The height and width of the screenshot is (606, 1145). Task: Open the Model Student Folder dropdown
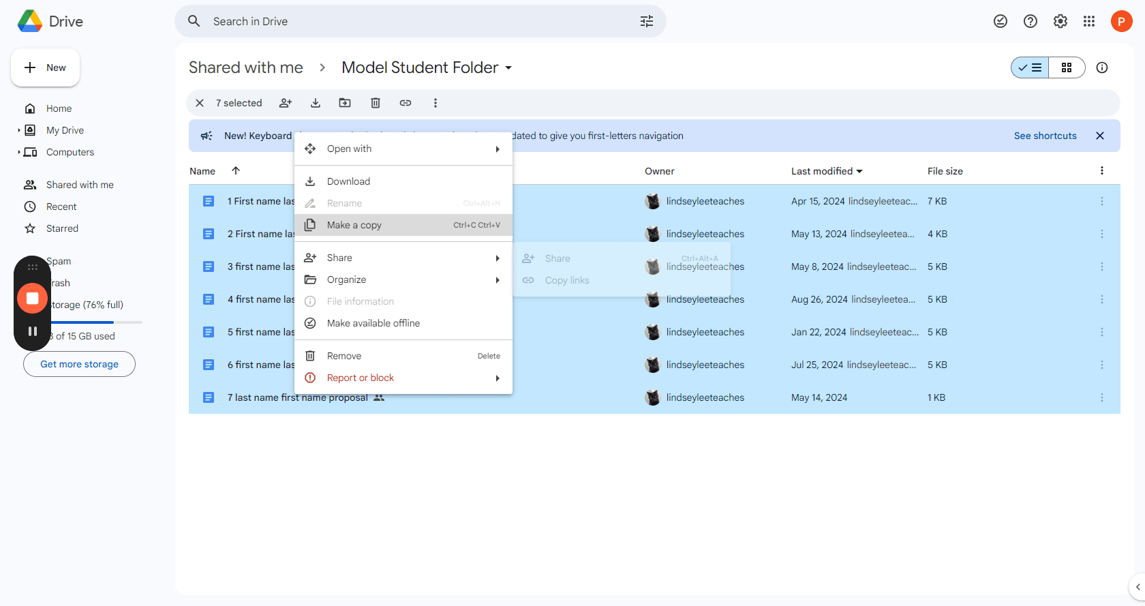pyautogui.click(x=508, y=67)
